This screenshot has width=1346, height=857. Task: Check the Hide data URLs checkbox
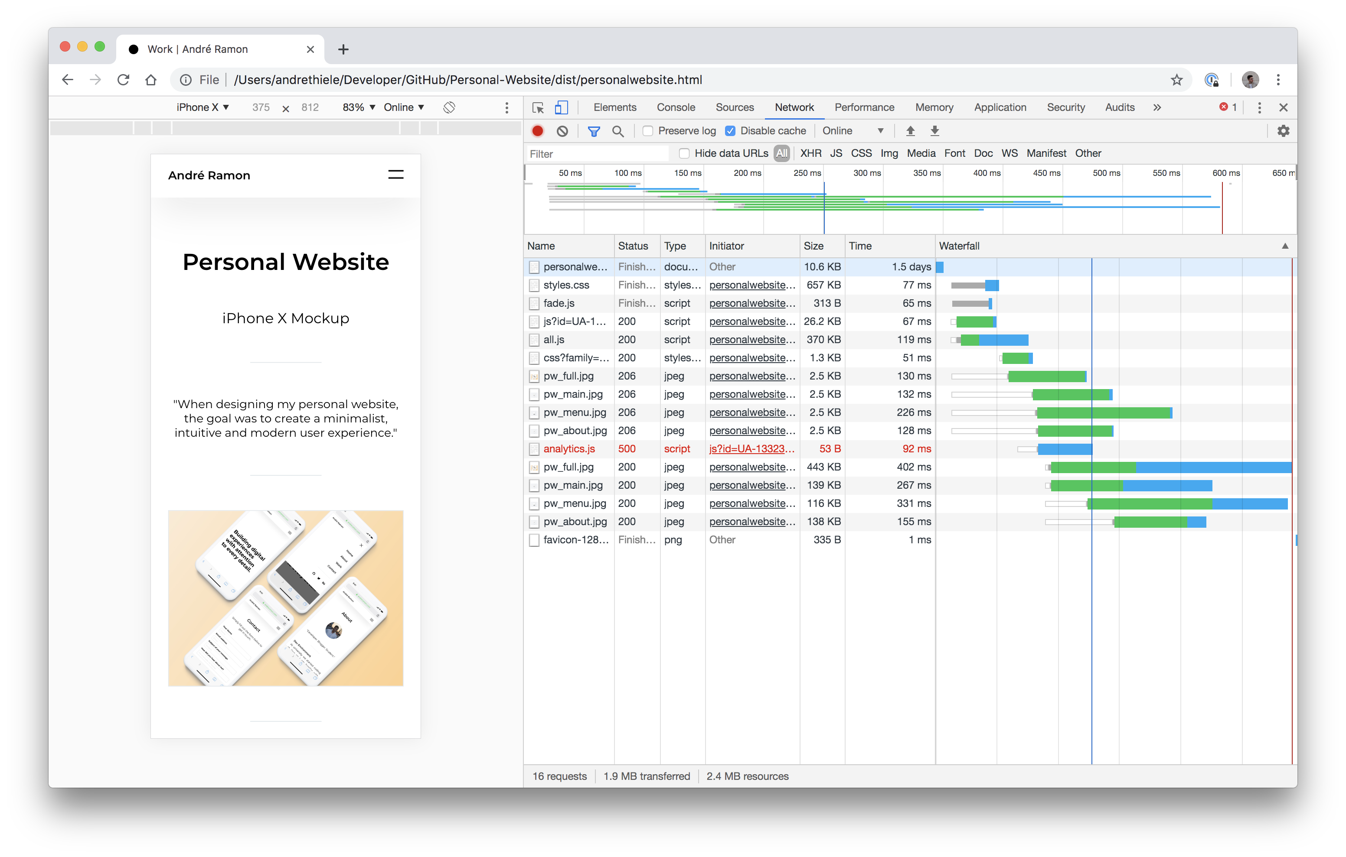pos(683,153)
